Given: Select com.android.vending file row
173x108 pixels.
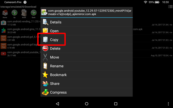Looking at the screenshot, I should tap(86, 23).
